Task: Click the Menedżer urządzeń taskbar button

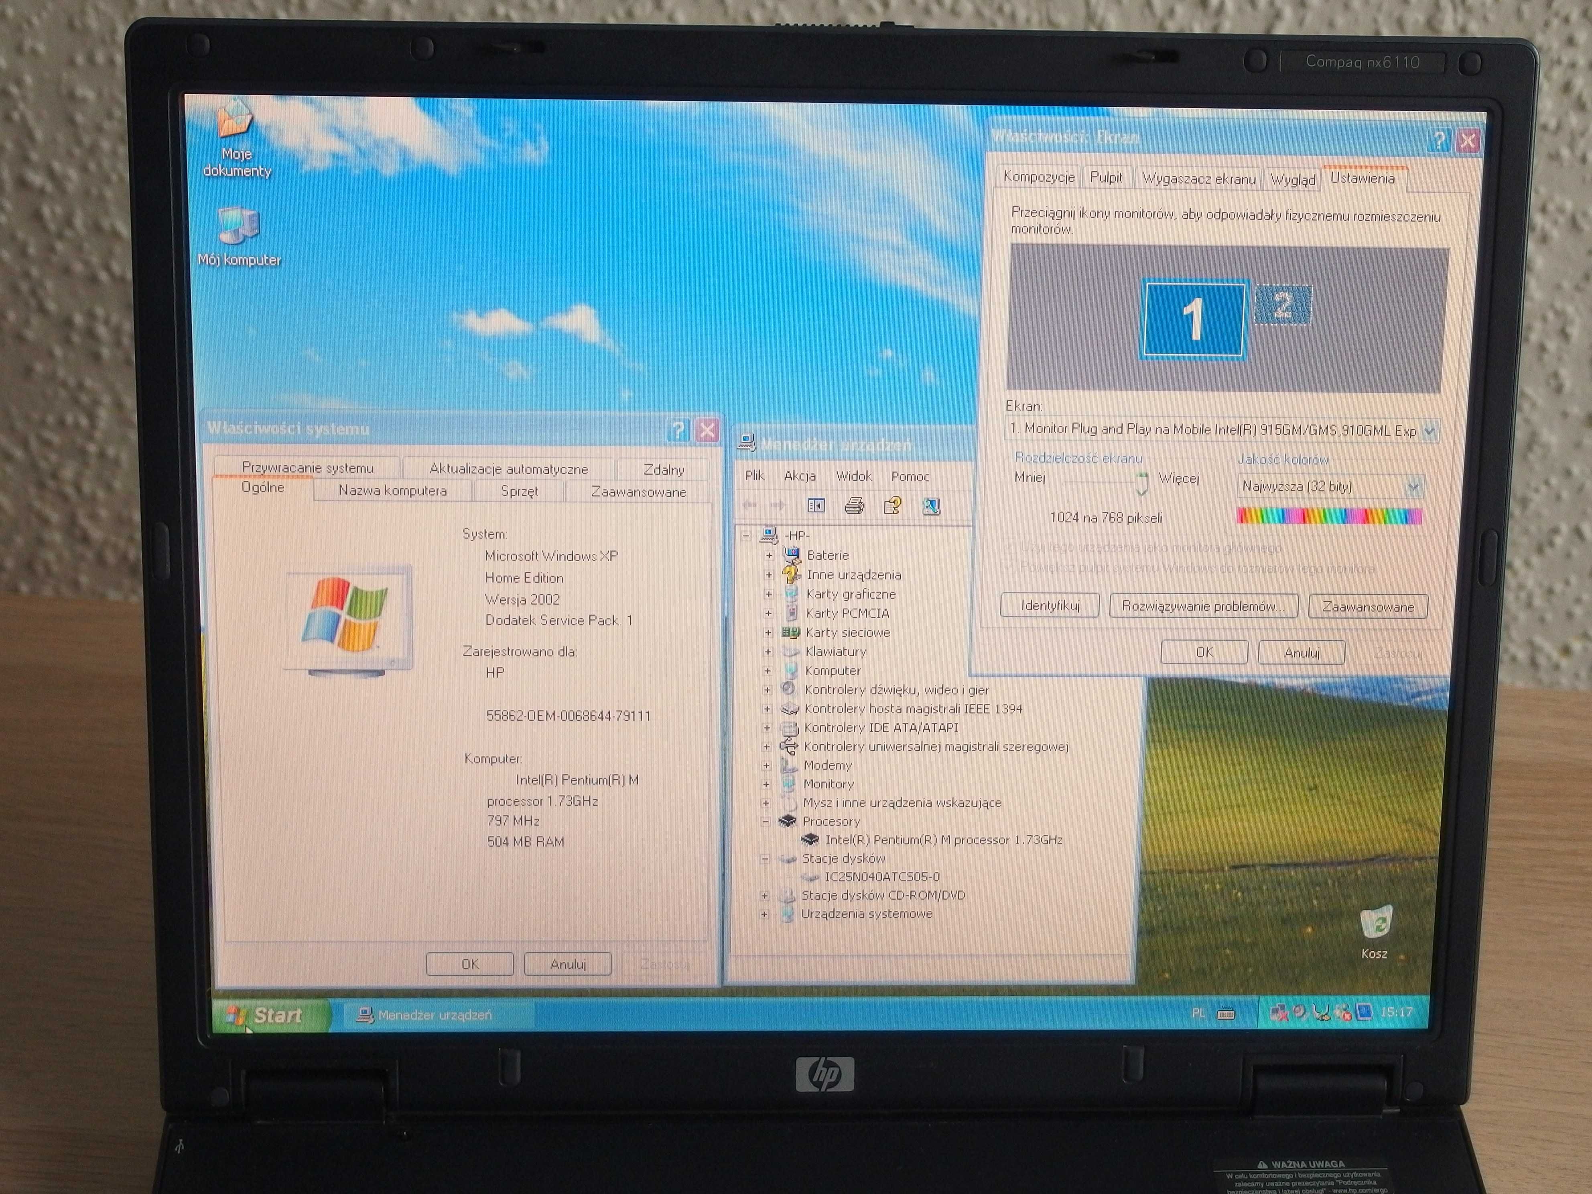Action: coord(439,1015)
